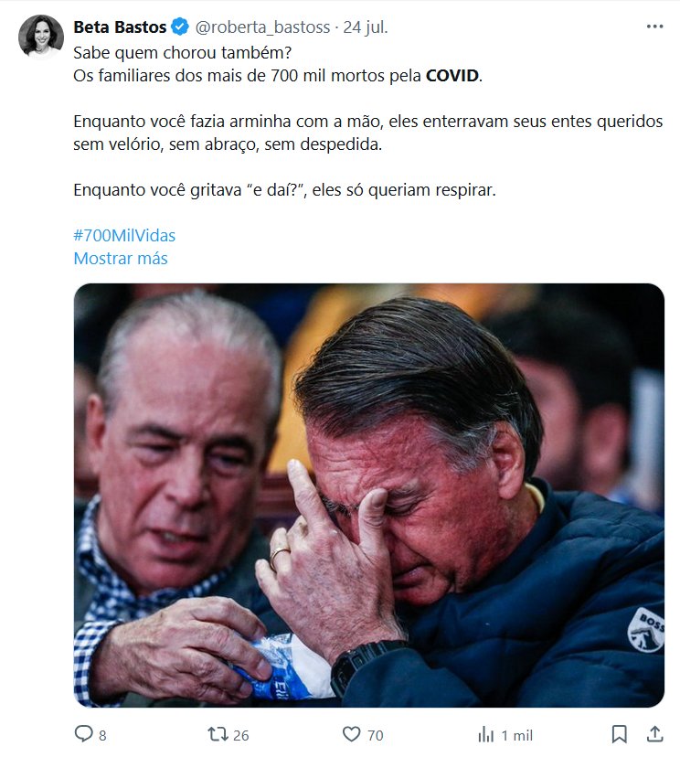Open Beta Bastos profile avatar
Screen dimensions: 680x757
click(41, 37)
